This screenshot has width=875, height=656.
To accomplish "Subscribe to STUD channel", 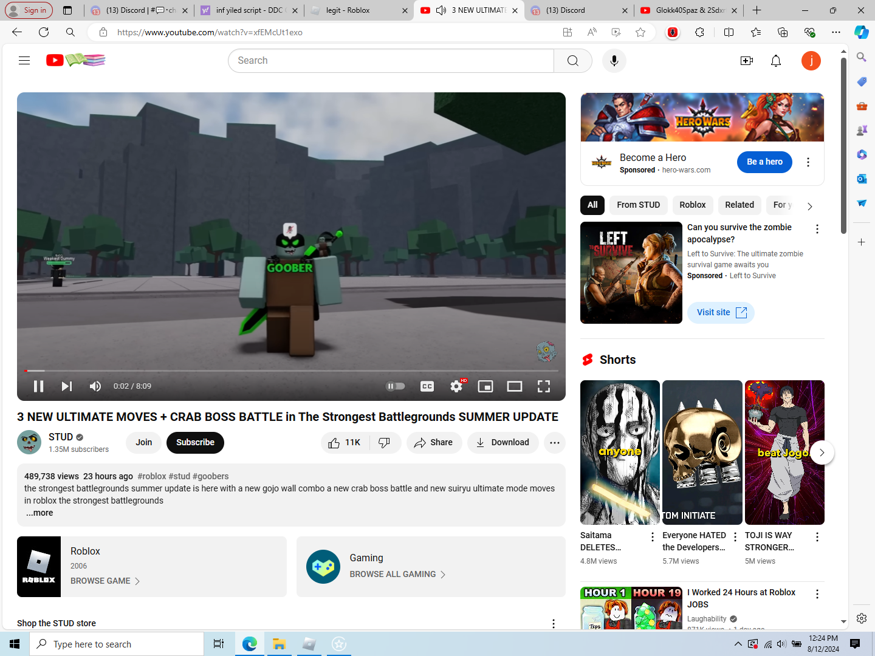I will pyautogui.click(x=195, y=443).
